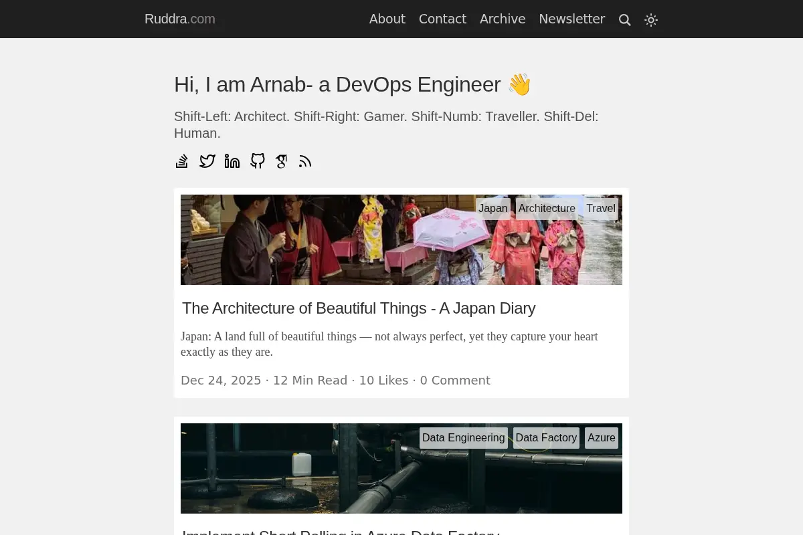Open the search icon in header
Viewport: 803px width, 535px height.
[625, 20]
